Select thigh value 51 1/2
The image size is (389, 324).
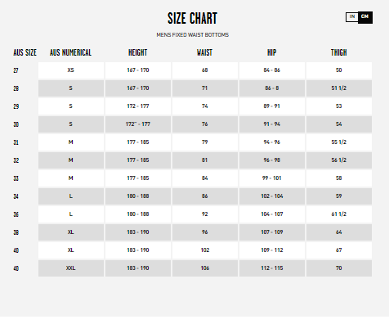point(339,88)
